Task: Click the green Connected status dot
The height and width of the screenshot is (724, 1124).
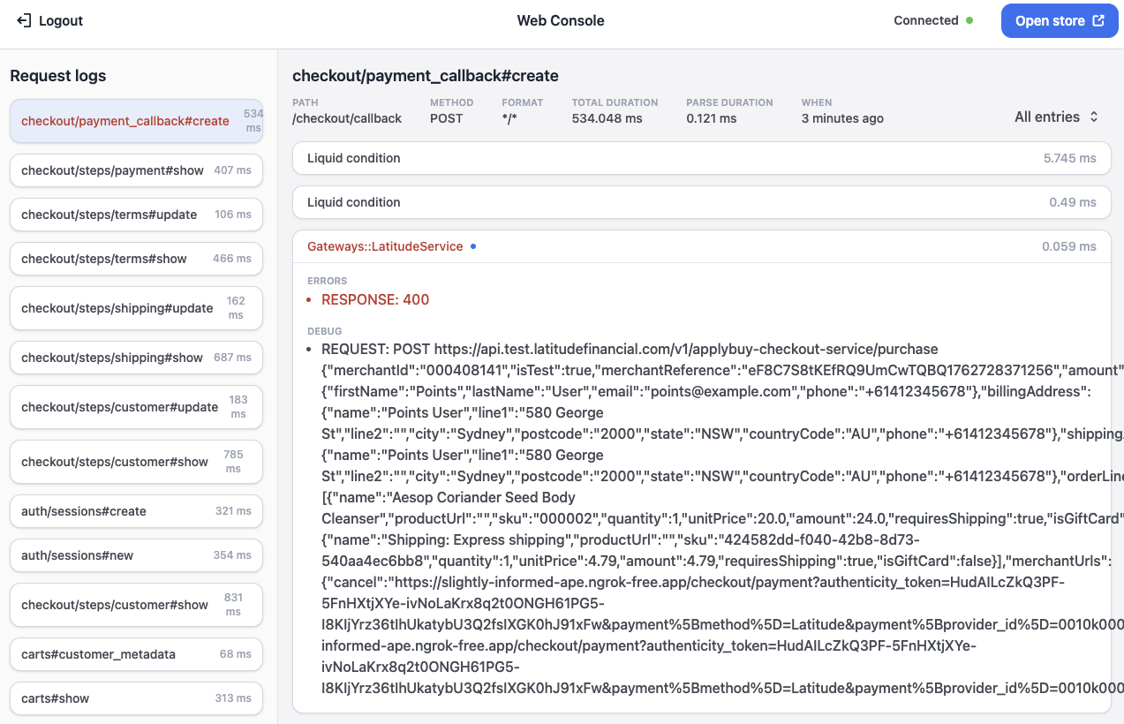Action: click(969, 20)
